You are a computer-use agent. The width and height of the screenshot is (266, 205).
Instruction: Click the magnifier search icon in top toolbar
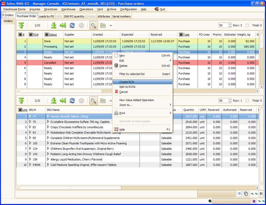[x=93, y=25]
